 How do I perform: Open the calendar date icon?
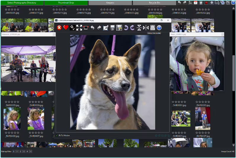(196, 3)
